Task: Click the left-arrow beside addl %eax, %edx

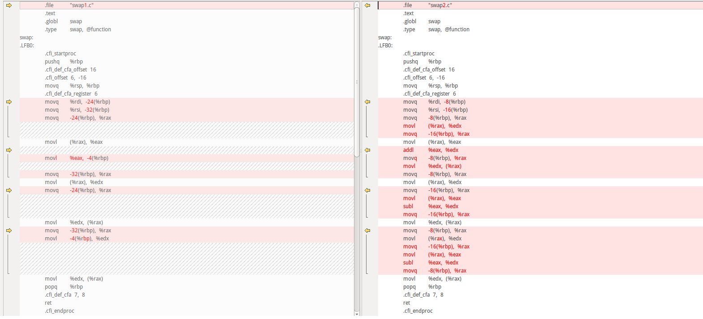Action: pyautogui.click(x=367, y=150)
